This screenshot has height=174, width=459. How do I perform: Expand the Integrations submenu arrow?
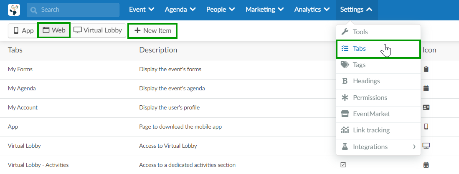(414, 147)
